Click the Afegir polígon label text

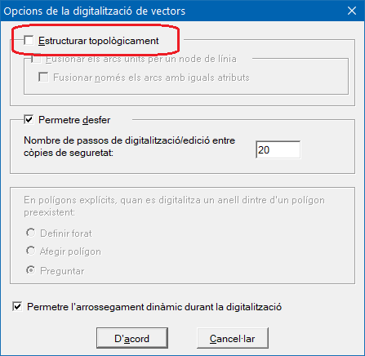[x=70, y=251]
